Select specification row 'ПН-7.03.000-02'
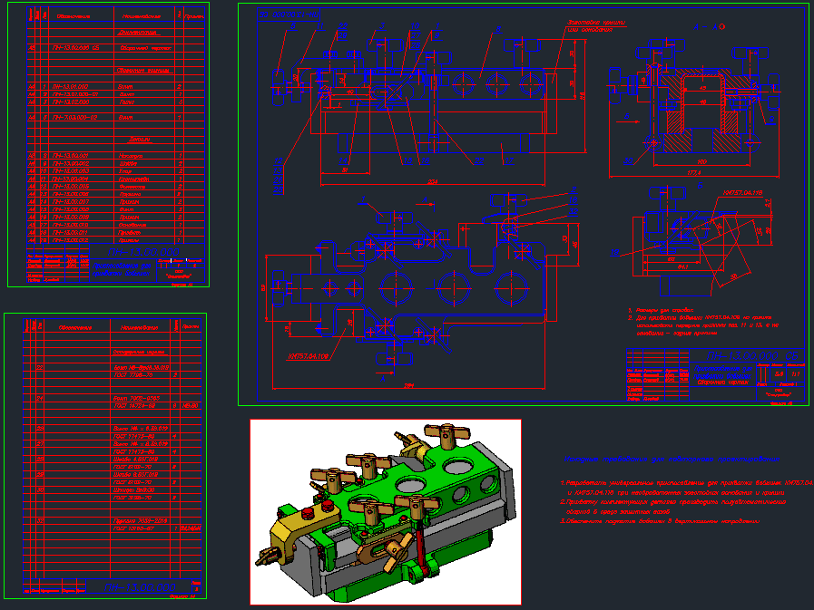The image size is (814, 610). click(x=116, y=118)
